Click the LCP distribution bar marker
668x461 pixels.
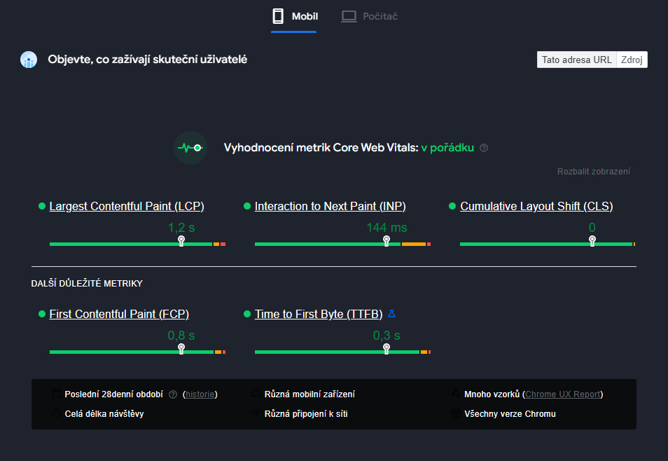click(x=181, y=240)
